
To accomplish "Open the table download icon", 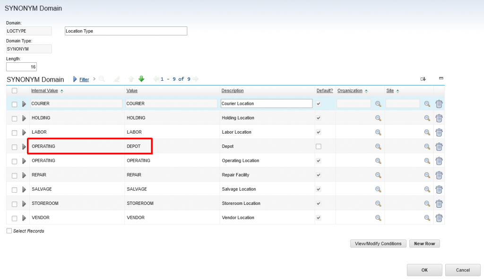I will [x=423, y=79].
